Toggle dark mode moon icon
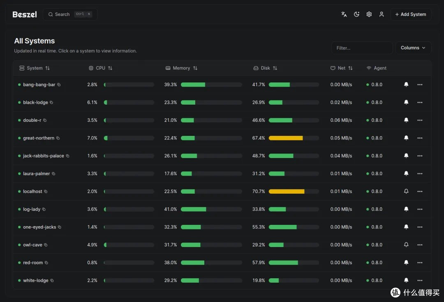This screenshot has width=444, height=302. coord(356,14)
